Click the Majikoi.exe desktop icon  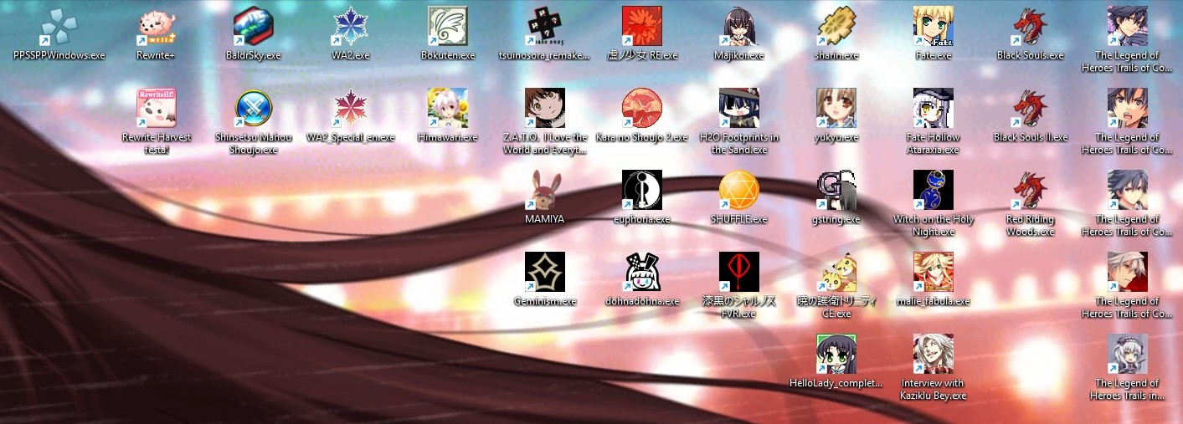click(739, 27)
